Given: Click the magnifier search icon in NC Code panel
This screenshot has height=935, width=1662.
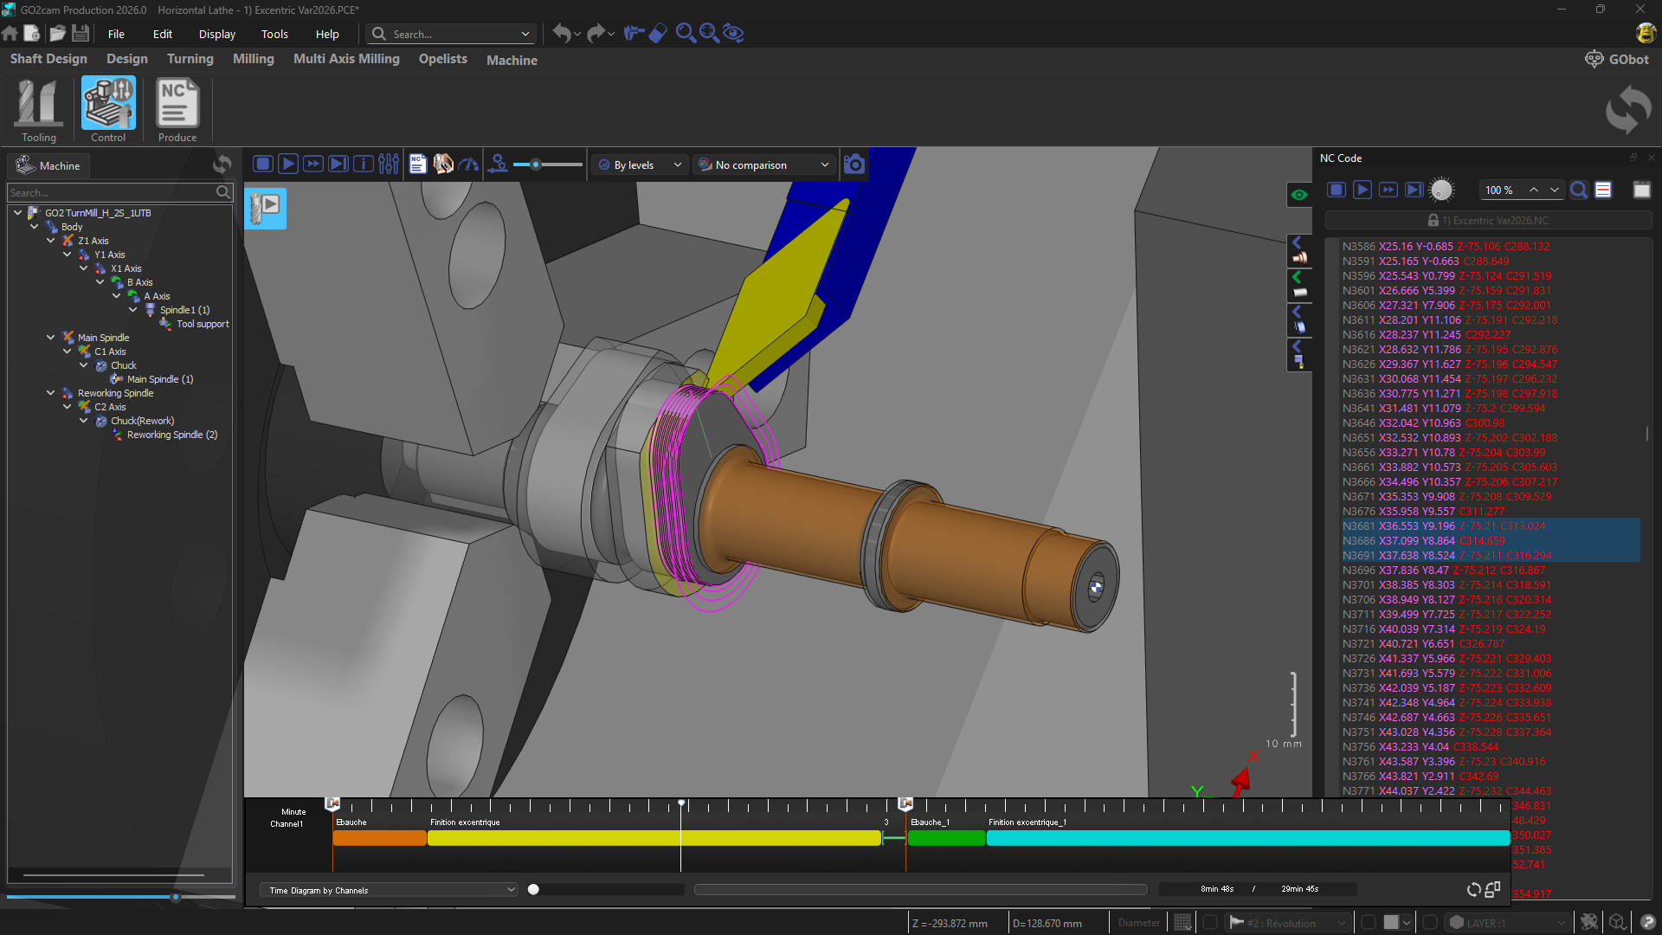Looking at the screenshot, I should point(1578,190).
